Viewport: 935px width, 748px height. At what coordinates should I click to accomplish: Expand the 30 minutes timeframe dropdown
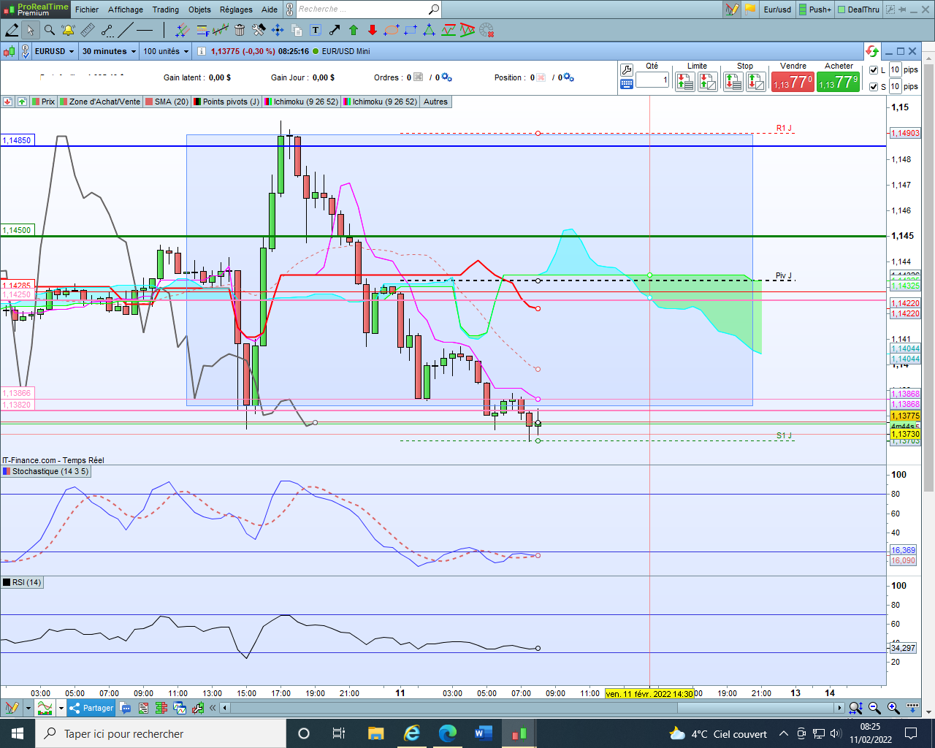(109, 51)
